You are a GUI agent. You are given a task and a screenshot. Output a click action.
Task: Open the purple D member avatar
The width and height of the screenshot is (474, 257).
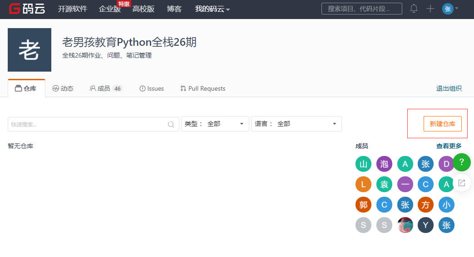[446, 164]
